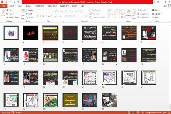Click the Undo arrow icon

click(10, 2)
